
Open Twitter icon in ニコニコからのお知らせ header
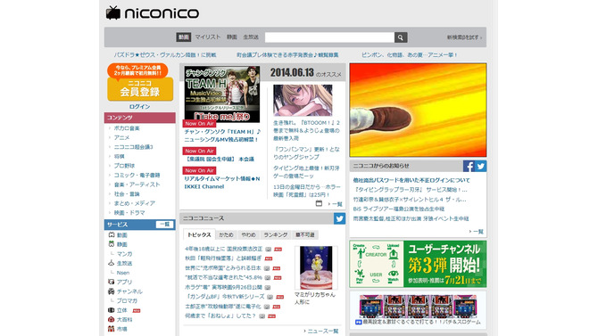(480, 166)
